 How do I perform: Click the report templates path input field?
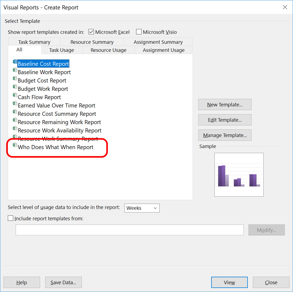129,230
